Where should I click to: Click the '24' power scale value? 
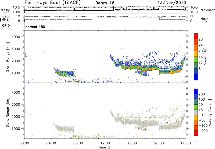[200, 45]
